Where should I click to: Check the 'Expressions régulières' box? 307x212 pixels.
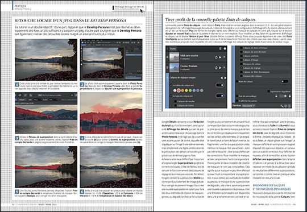click(269, 92)
